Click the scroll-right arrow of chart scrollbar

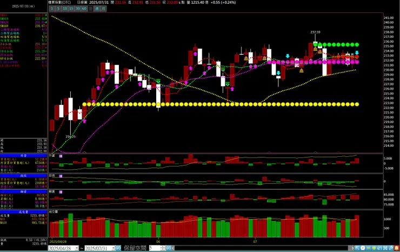coord(352,248)
